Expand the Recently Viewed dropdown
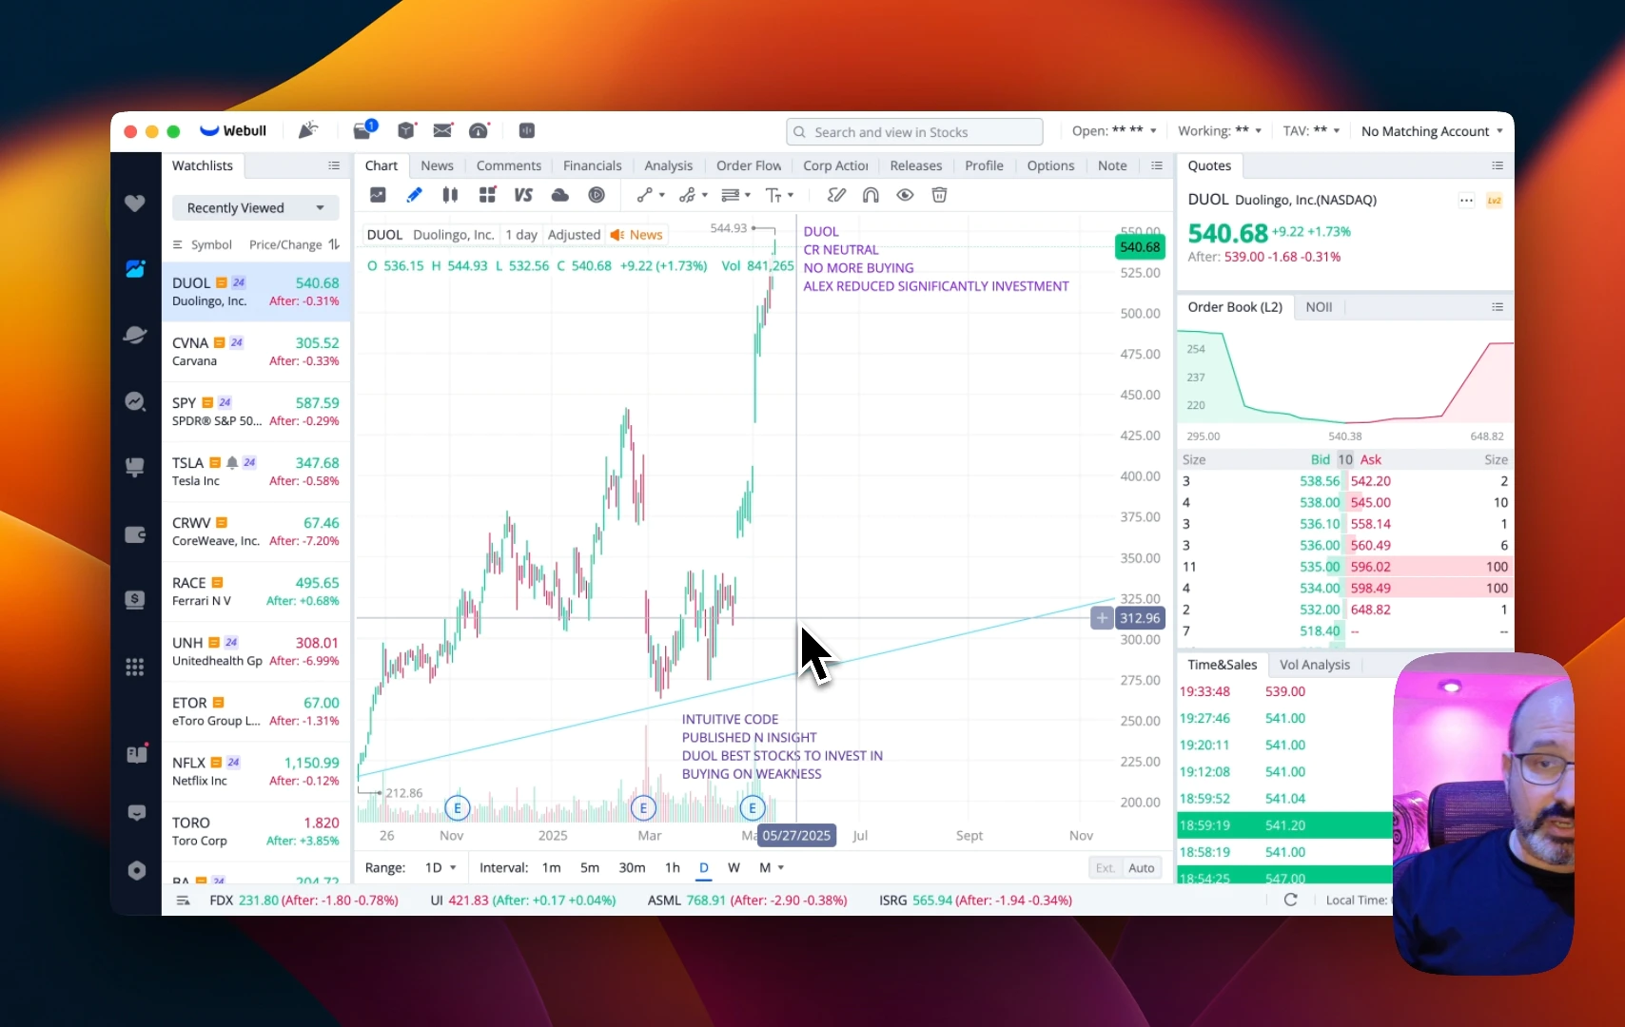The height and width of the screenshot is (1027, 1625). click(256, 207)
